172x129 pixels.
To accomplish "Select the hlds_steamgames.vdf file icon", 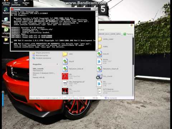I will click(x=65, y=83).
